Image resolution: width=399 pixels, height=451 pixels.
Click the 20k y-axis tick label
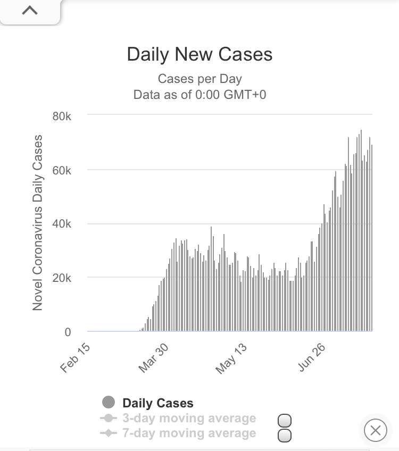[x=62, y=278]
